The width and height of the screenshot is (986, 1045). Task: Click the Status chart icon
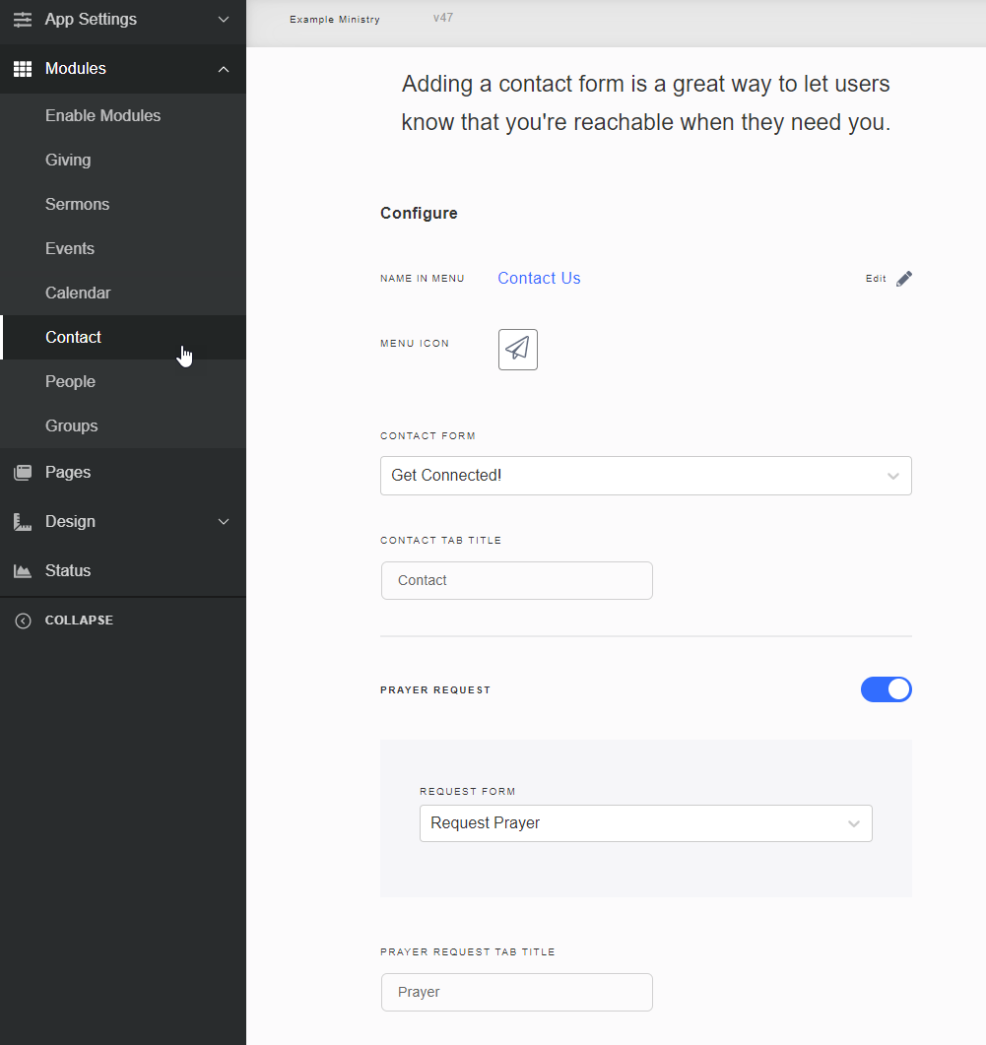(x=22, y=570)
